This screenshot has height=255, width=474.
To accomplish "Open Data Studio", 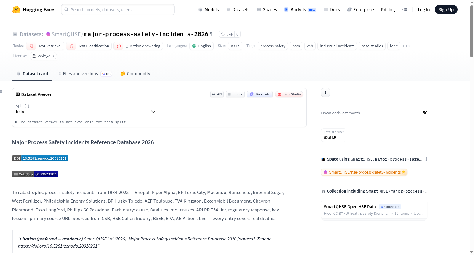I will point(289,94).
